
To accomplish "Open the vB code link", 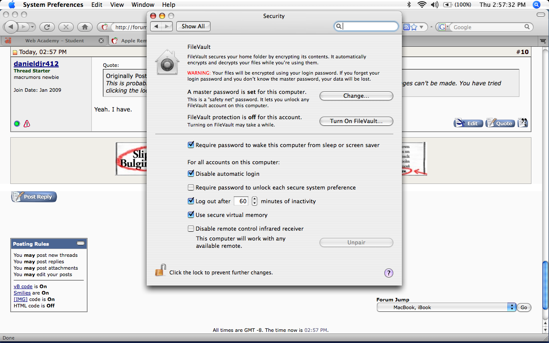I will 23,286.
